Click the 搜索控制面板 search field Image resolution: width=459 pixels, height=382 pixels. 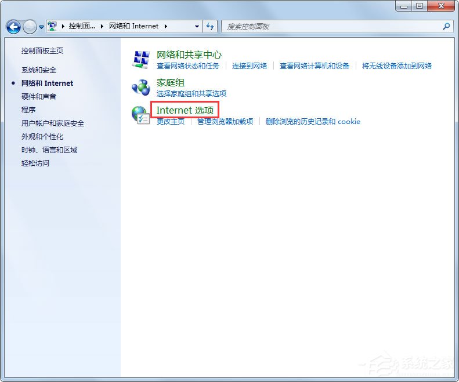331,27
